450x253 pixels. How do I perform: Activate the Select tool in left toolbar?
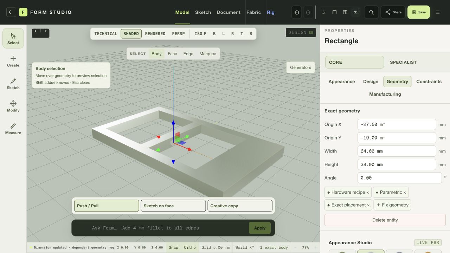point(13,39)
